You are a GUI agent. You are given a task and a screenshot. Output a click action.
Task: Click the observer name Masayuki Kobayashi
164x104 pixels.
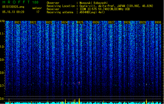[x=94, y=3]
